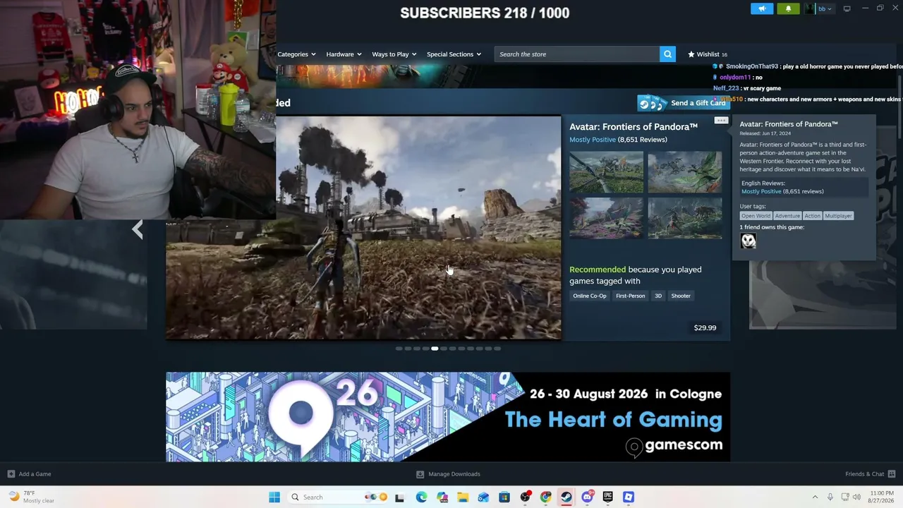
Task: Select the Online Co-Op tag
Action: (590, 296)
